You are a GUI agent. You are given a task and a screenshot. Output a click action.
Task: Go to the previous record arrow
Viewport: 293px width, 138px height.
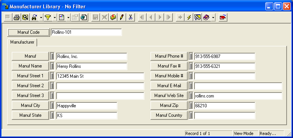tap(151, 17)
